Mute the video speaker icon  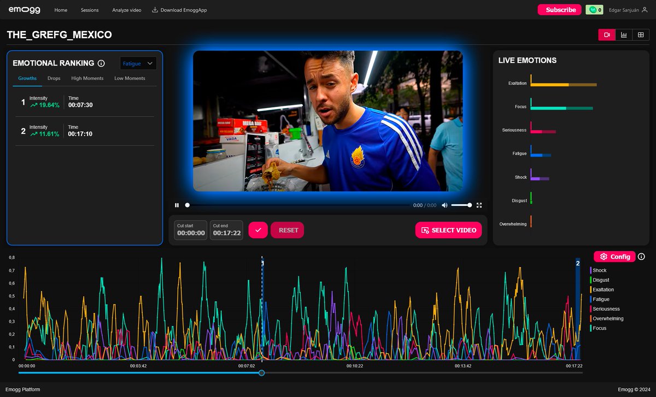444,205
